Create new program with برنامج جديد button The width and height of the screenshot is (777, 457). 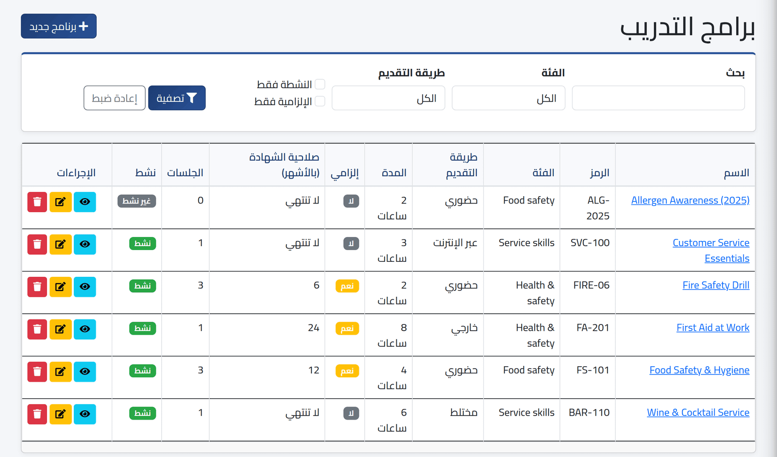(x=59, y=26)
